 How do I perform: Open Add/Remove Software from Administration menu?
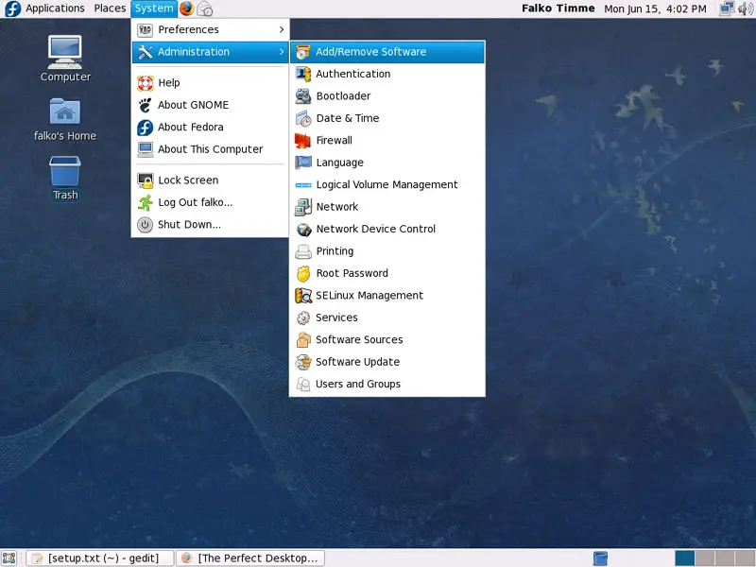[387, 52]
